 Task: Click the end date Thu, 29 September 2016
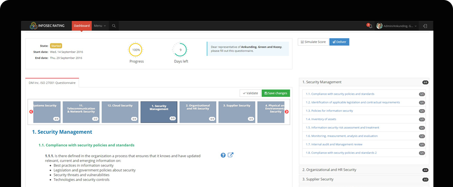66,58
